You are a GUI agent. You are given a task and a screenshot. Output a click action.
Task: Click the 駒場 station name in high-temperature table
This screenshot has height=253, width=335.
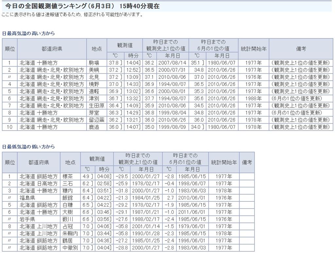94,63
